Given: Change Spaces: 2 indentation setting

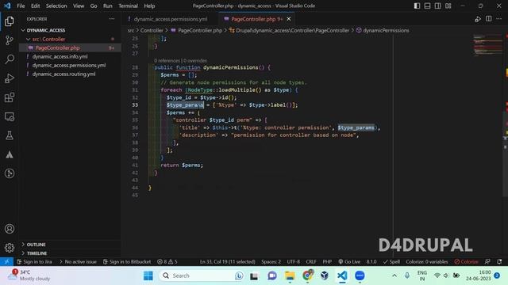Looking at the screenshot, I should (271, 262).
